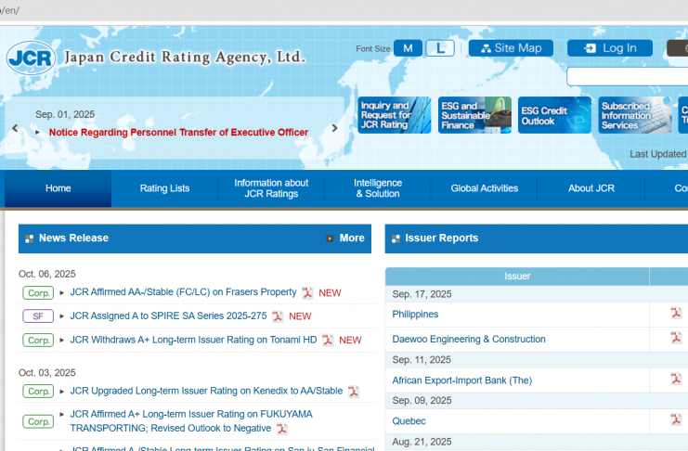Open the Site Map link
Viewport: 688px width, 451px height.
[511, 48]
